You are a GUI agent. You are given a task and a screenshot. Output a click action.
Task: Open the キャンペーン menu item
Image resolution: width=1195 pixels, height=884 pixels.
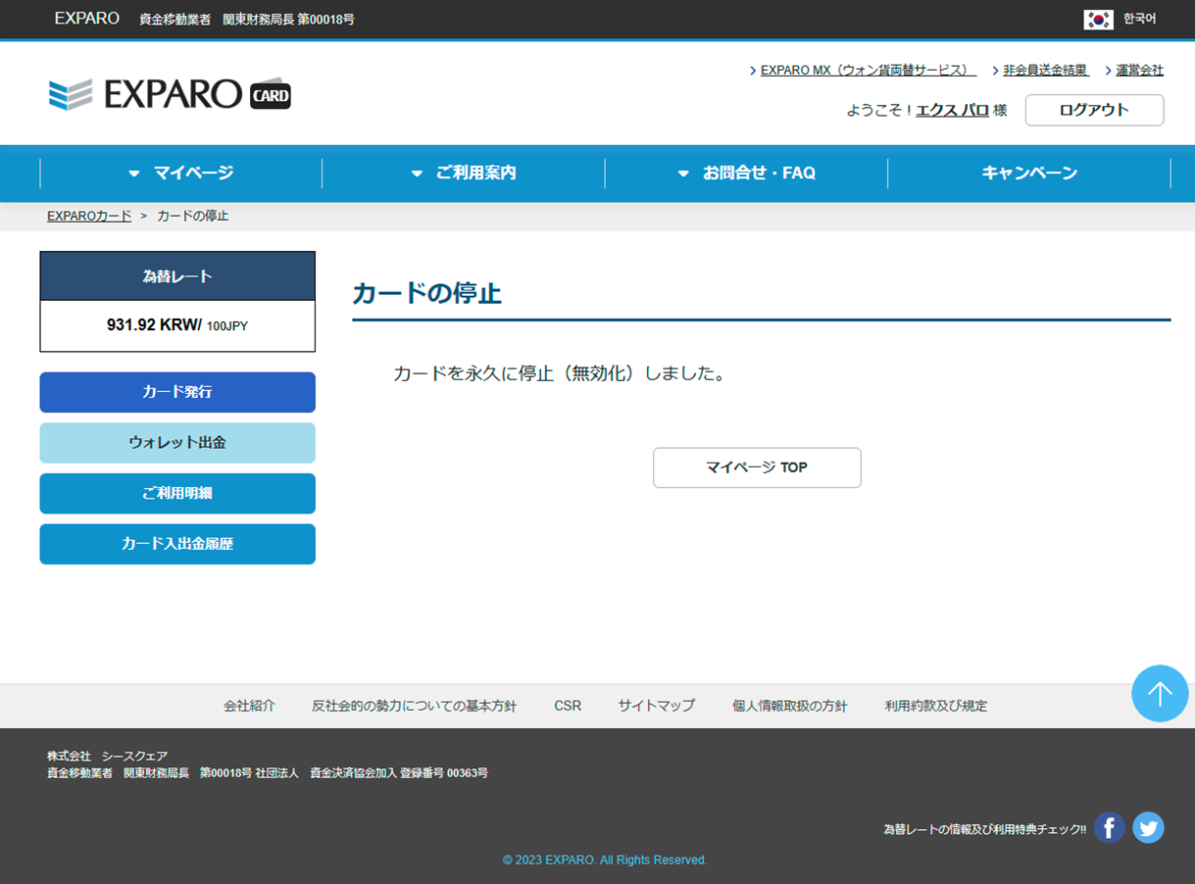click(x=1029, y=173)
